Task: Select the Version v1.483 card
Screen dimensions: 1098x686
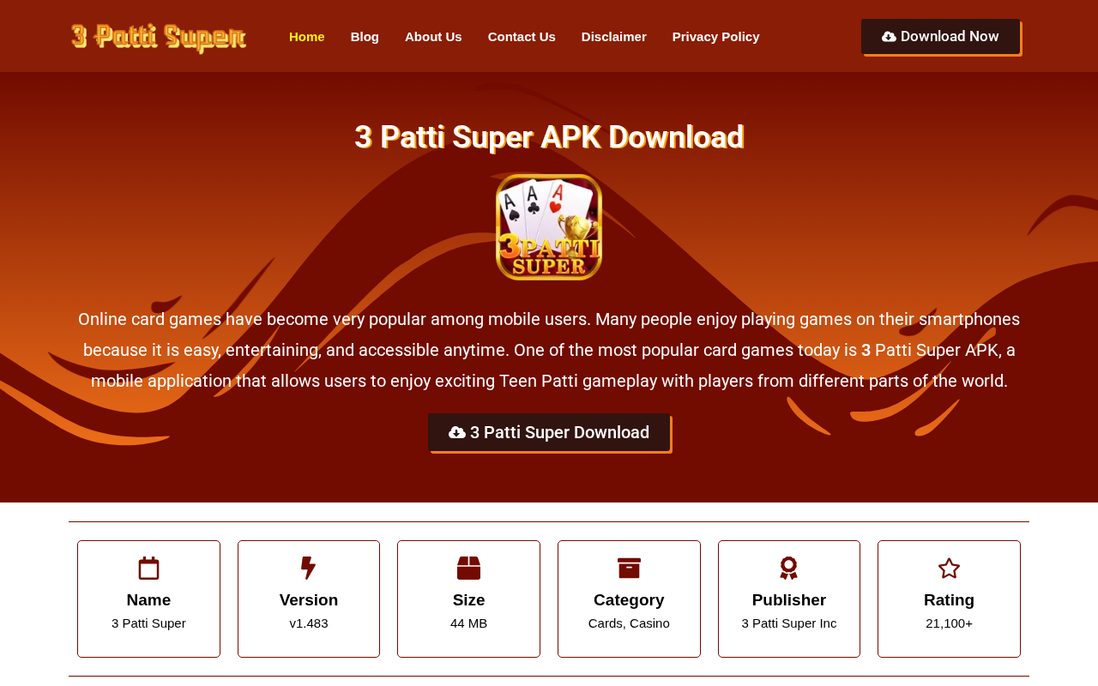Action: [309, 599]
